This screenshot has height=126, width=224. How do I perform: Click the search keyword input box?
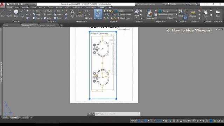point(150,4)
